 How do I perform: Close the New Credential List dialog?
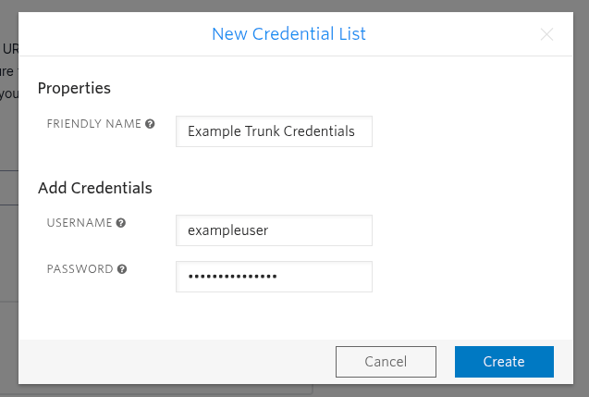[x=546, y=34]
